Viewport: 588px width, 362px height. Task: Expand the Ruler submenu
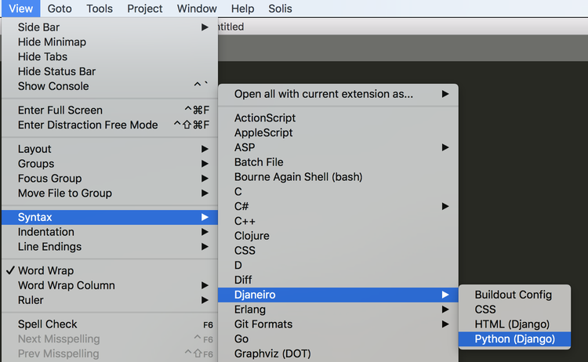click(x=110, y=300)
